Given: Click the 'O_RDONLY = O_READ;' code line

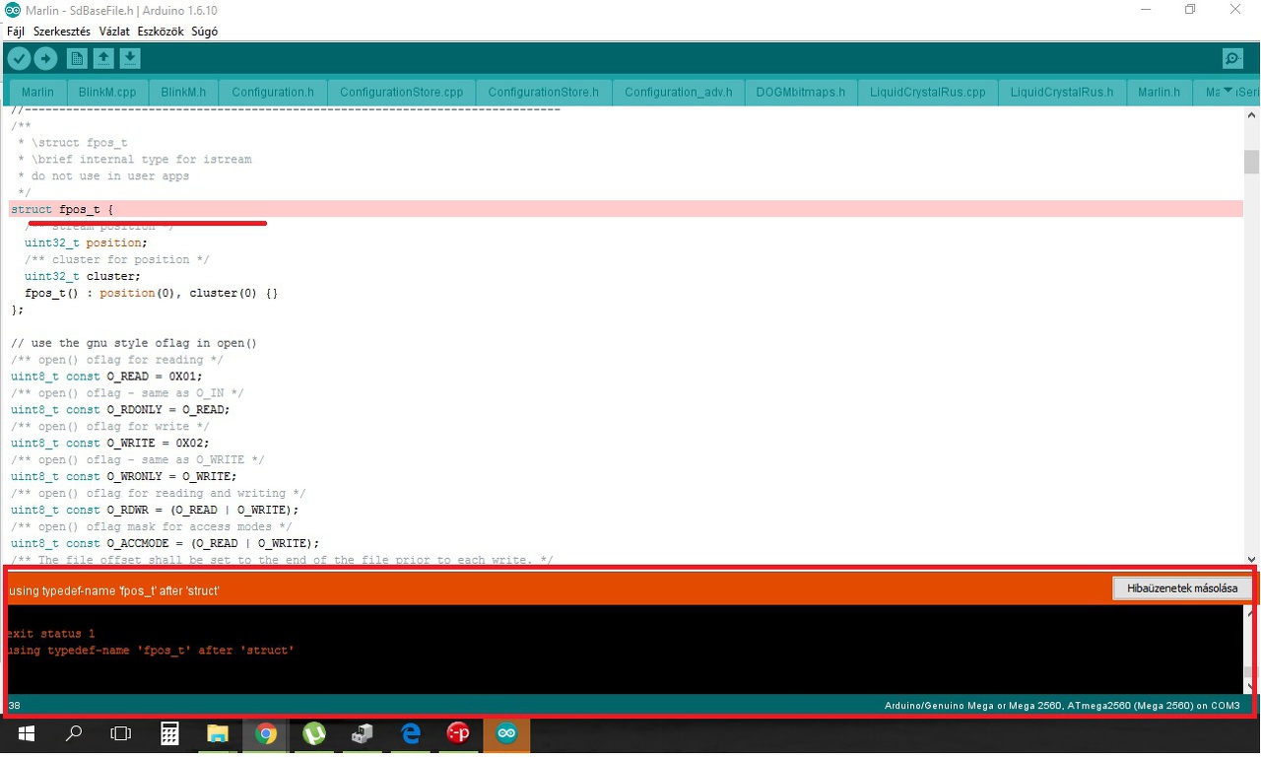Looking at the screenshot, I should coord(120,409).
